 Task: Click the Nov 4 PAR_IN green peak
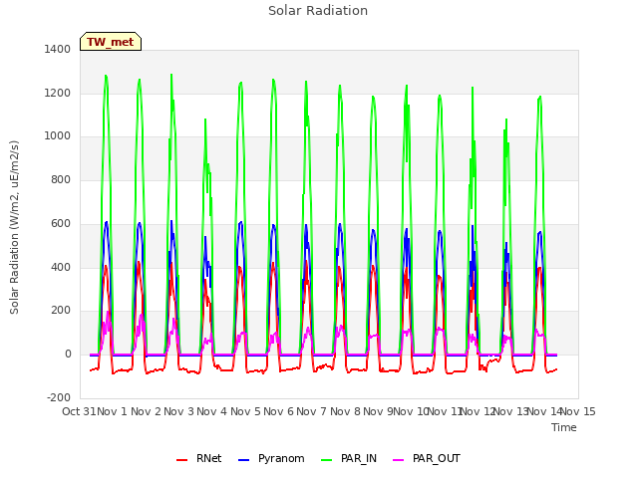205,119
